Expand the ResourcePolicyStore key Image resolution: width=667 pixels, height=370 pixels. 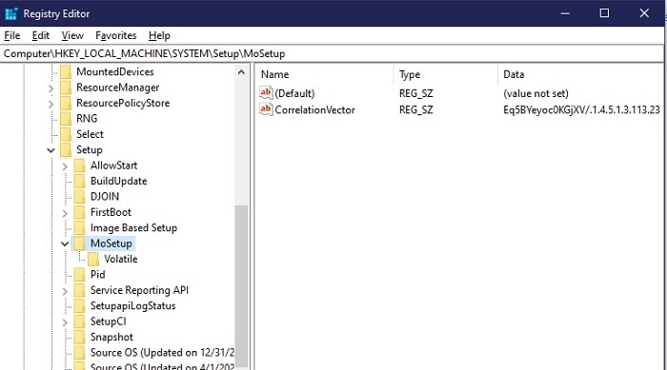click(51, 104)
